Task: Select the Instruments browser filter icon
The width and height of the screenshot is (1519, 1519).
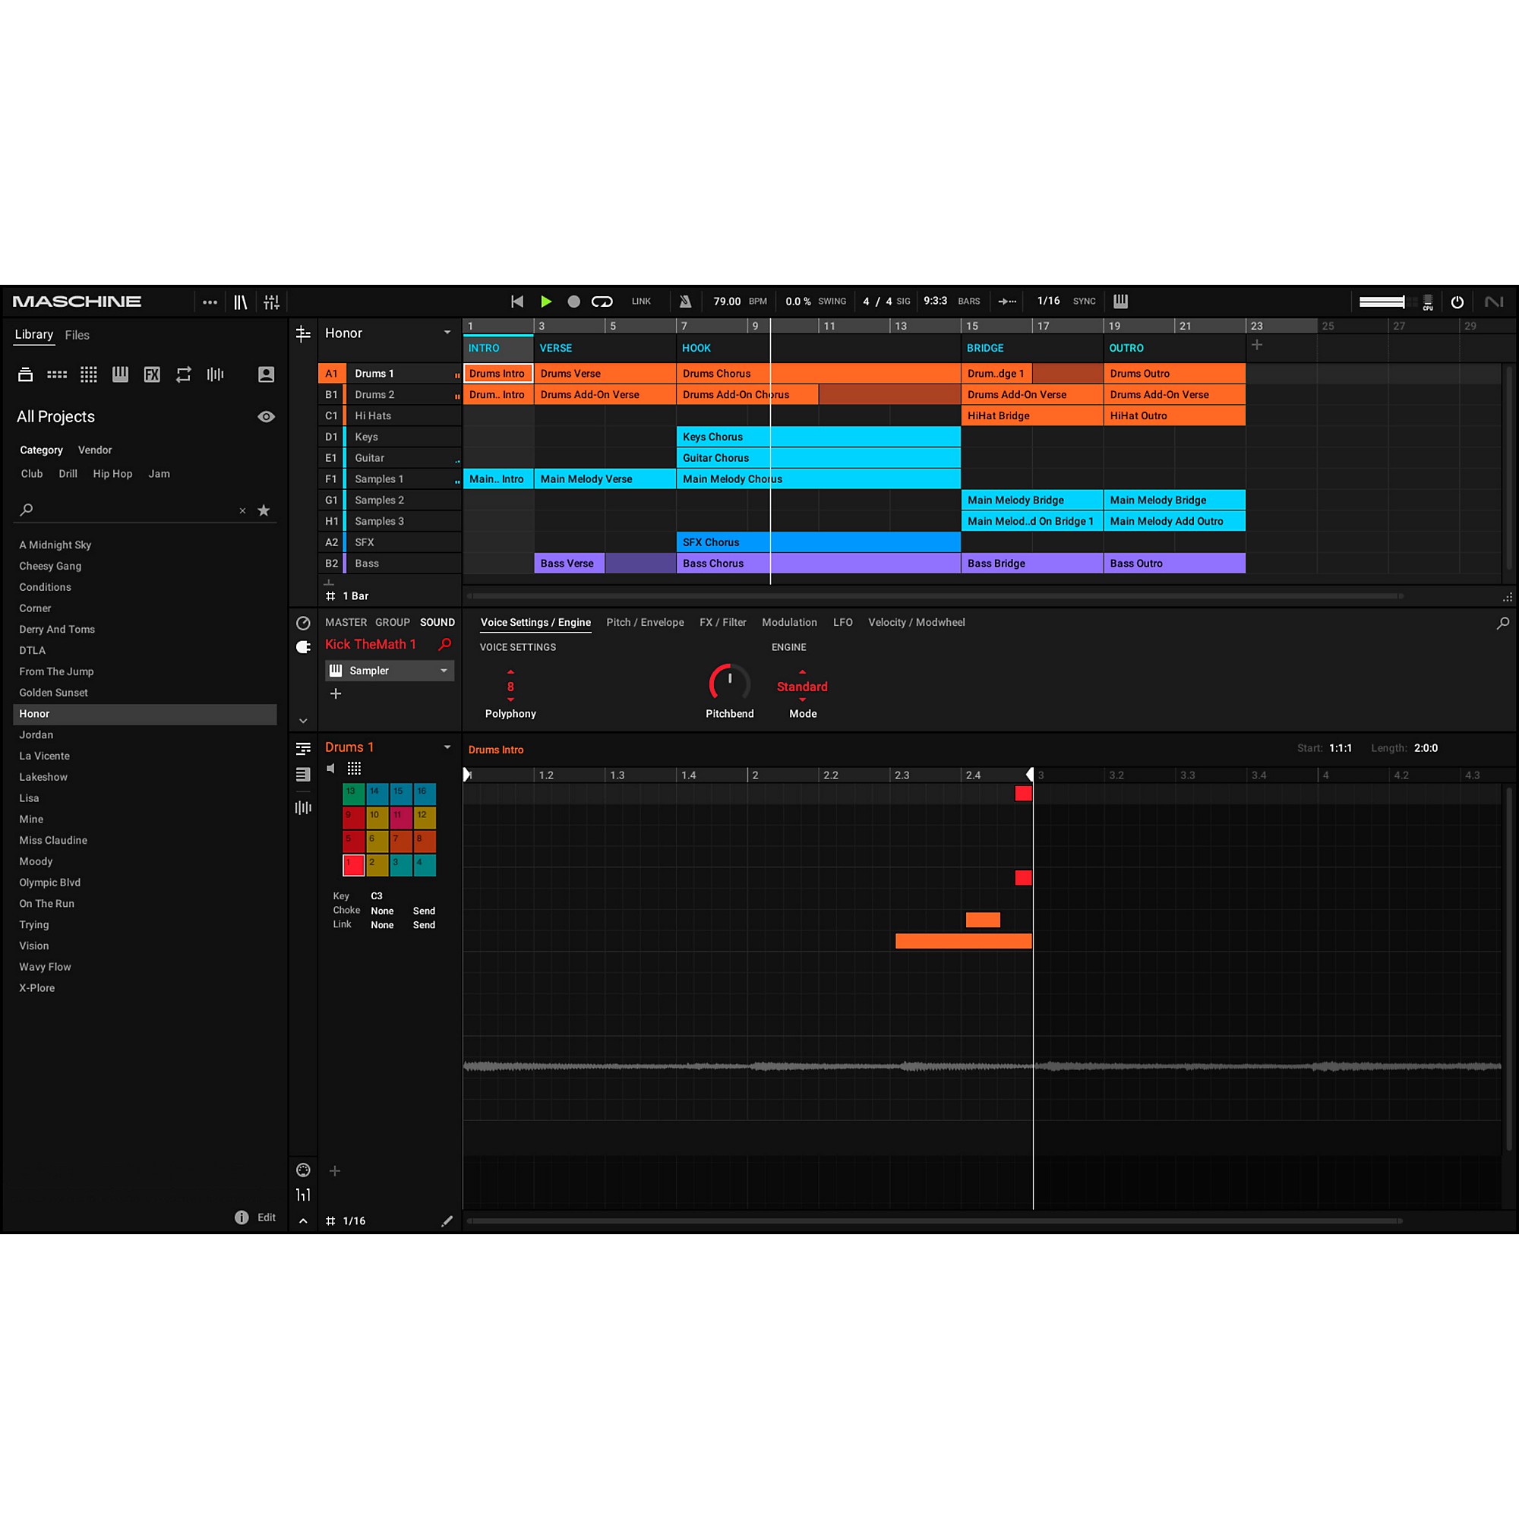Action: coord(119,375)
